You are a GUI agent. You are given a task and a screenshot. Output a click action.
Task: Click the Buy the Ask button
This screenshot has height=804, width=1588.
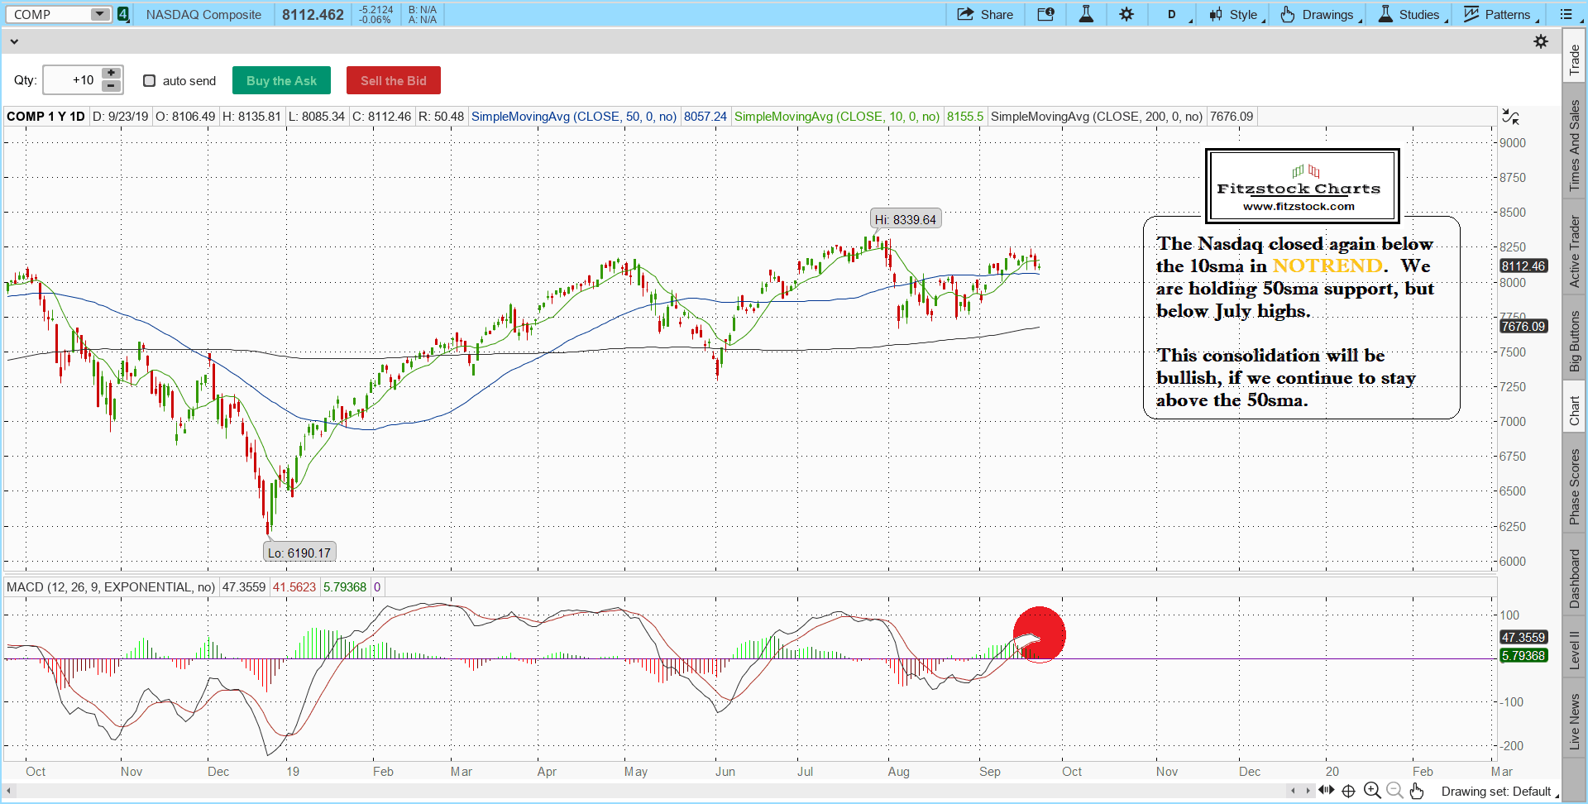[281, 80]
